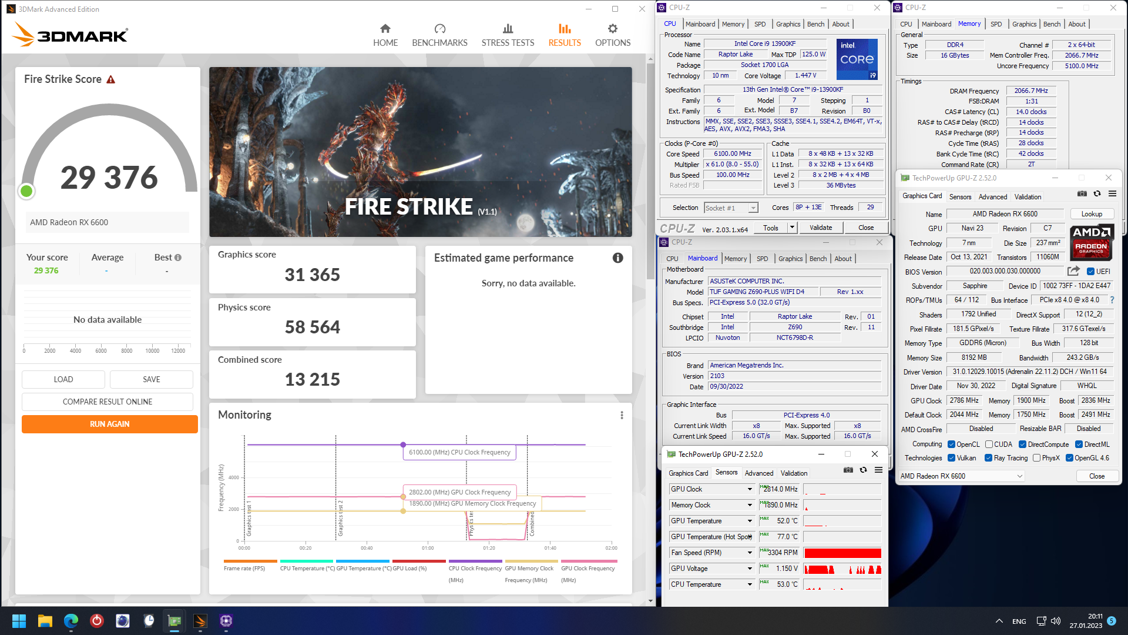The height and width of the screenshot is (635, 1128).
Task: Open SPD tab in CPU-Z Memory window
Action: (x=996, y=24)
